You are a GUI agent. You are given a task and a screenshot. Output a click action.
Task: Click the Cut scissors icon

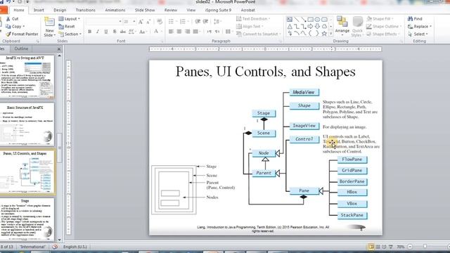8,19
